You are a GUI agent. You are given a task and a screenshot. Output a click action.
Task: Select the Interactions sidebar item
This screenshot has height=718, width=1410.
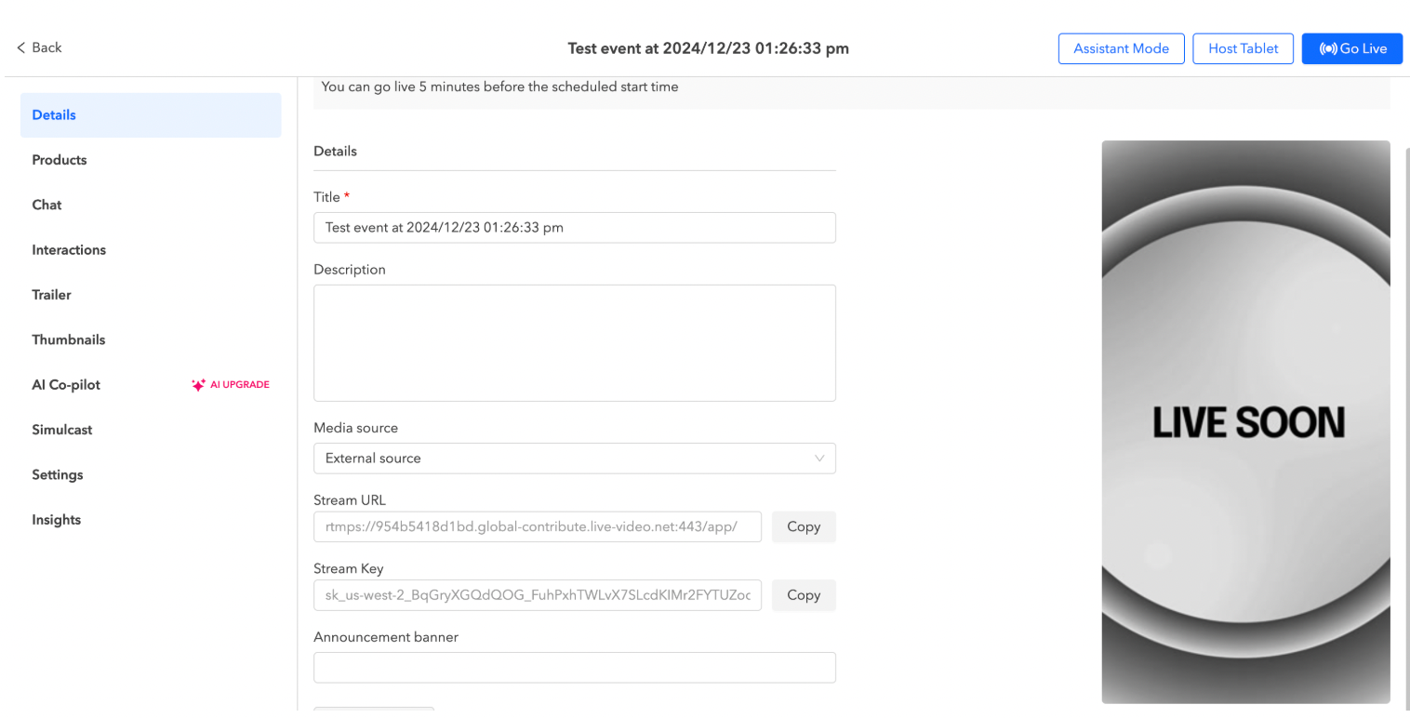click(x=68, y=249)
